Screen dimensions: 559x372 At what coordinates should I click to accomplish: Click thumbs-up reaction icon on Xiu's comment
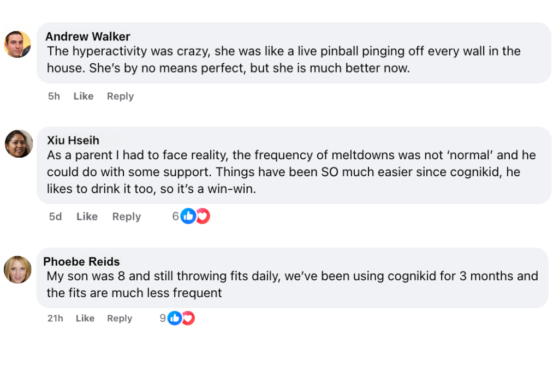coord(188,217)
